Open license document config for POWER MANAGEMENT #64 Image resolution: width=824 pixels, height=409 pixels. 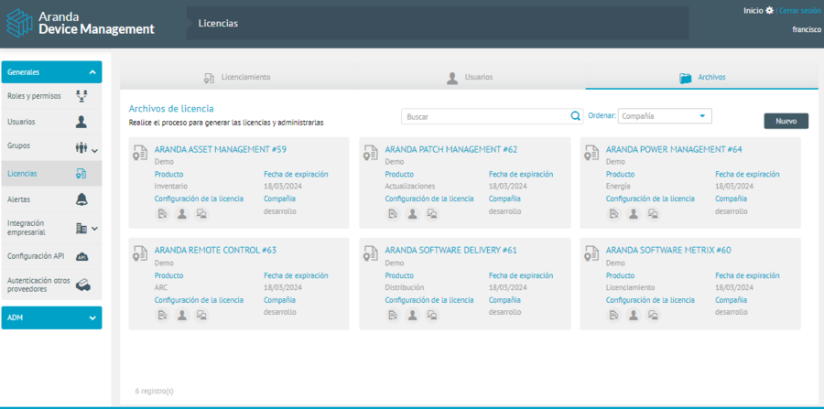point(613,214)
